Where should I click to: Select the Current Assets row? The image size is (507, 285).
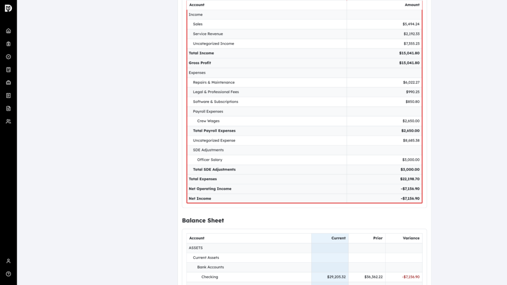click(x=304, y=257)
